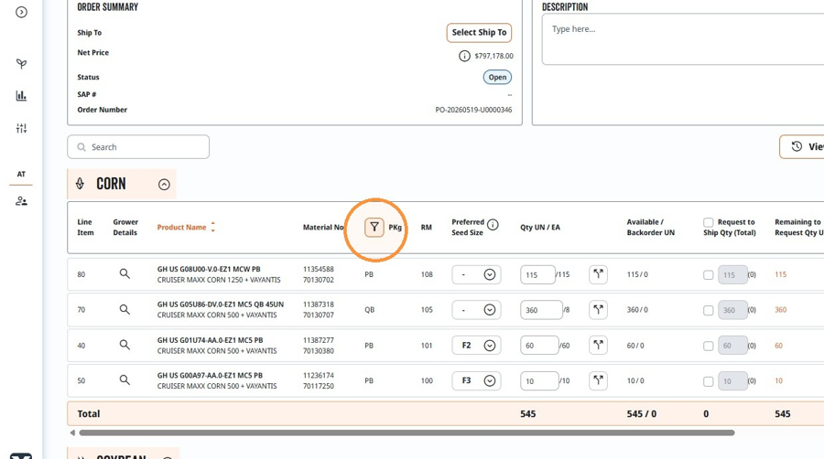Open the sliders settings icon in the sidebar
Image resolution: width=824 pixels, height=459 pixels.
pos(21,128)
